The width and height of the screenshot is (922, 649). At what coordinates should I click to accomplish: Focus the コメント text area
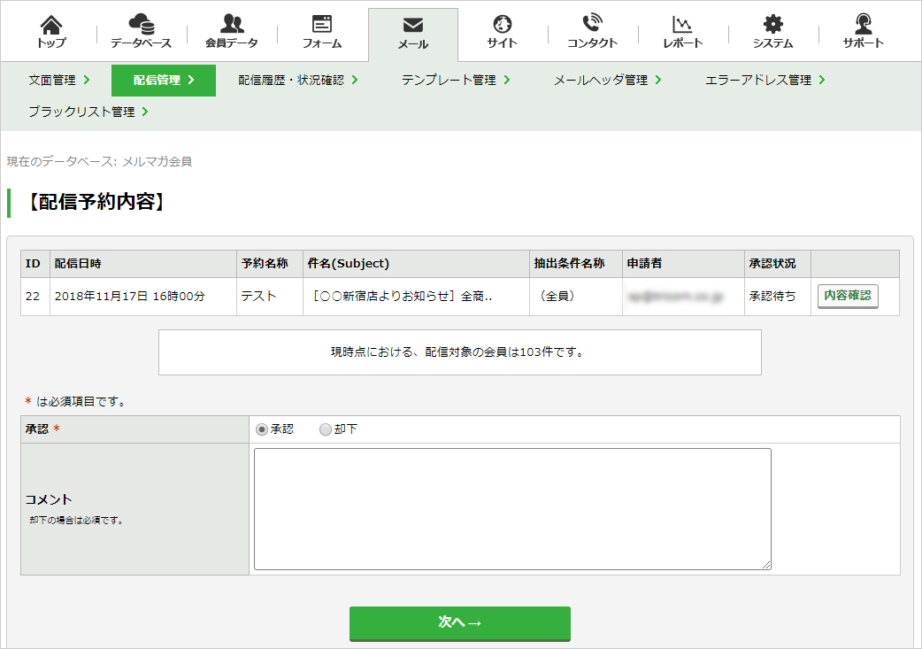pos(512,509)
